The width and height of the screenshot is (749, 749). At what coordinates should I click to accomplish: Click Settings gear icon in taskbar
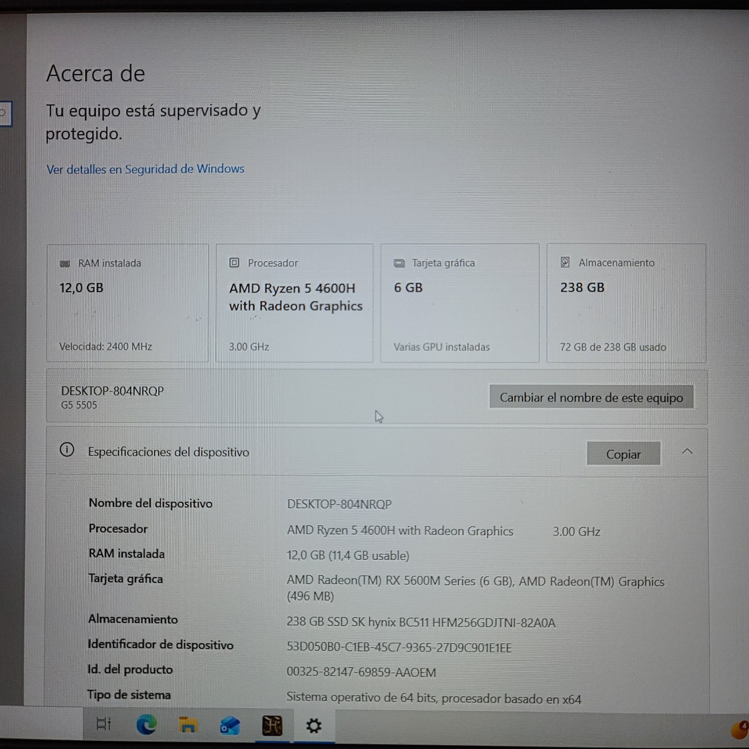coord(314,726)
